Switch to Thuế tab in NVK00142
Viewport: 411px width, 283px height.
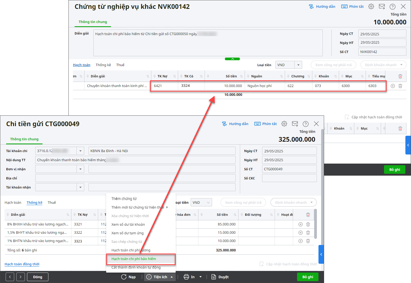pos(120,65)
